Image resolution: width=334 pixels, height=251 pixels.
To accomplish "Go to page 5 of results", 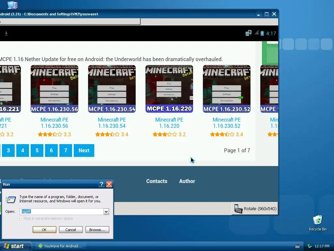I will coord(37,150).
